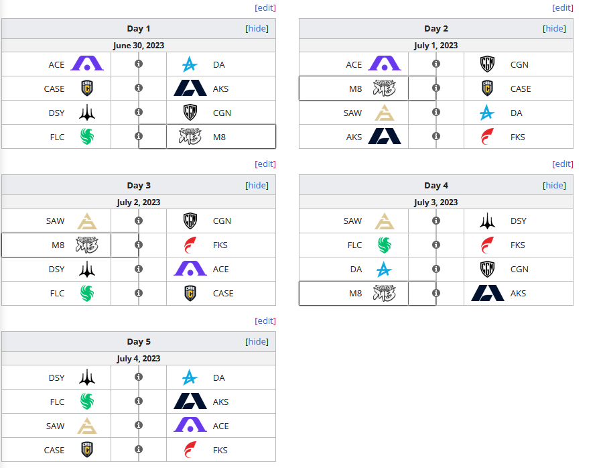603x468 pixels.
Task: Collapse the Day 4 matches
Action: pyautogui.click(x=554, y=186)
